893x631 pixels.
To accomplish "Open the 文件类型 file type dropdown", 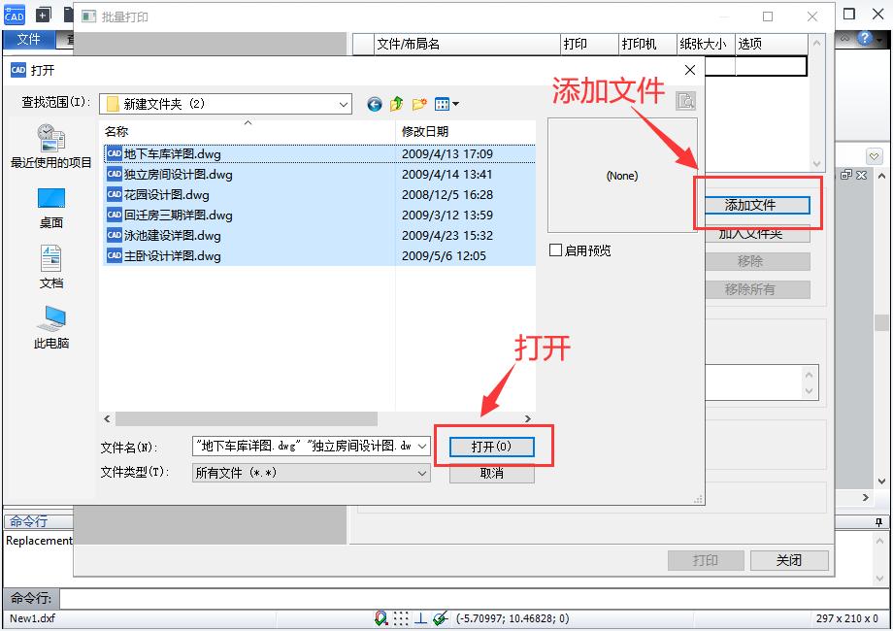I will coord(421,473).
